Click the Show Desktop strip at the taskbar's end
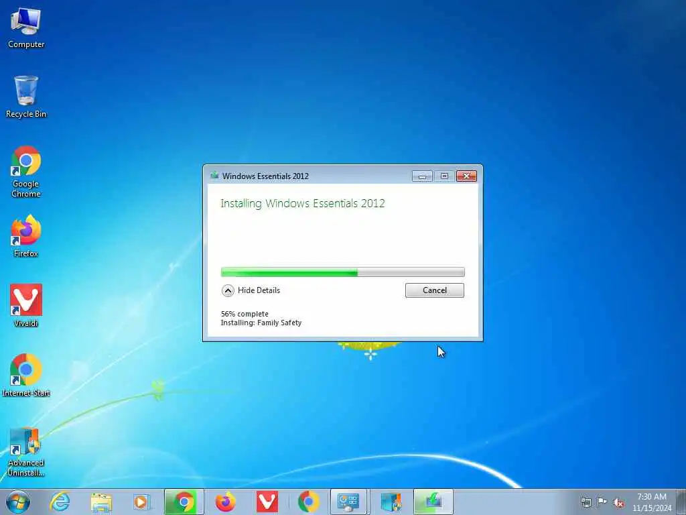 click(681, 502)
